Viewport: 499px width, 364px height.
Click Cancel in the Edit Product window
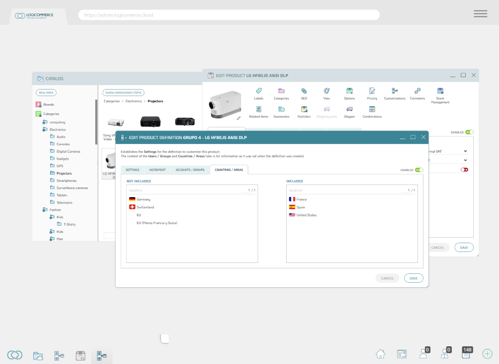(x=437, y=248)
